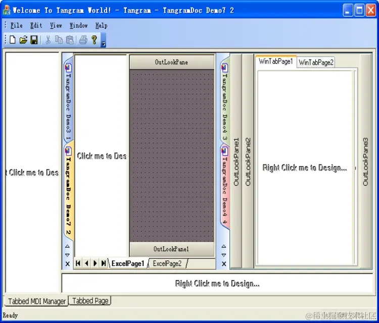Click up arrow under Demo7 2 tab strip
Image resolution: width=379 pixels, height=323 pixels.
[67, 246]
